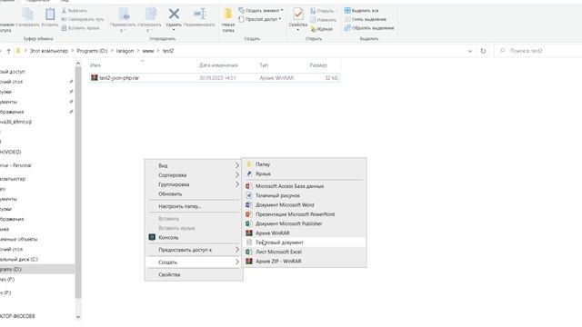Viewport: 582px width, 327px height.
Task: Expand the Sort (Сортировка) context submenu
Action: [194, 175]
